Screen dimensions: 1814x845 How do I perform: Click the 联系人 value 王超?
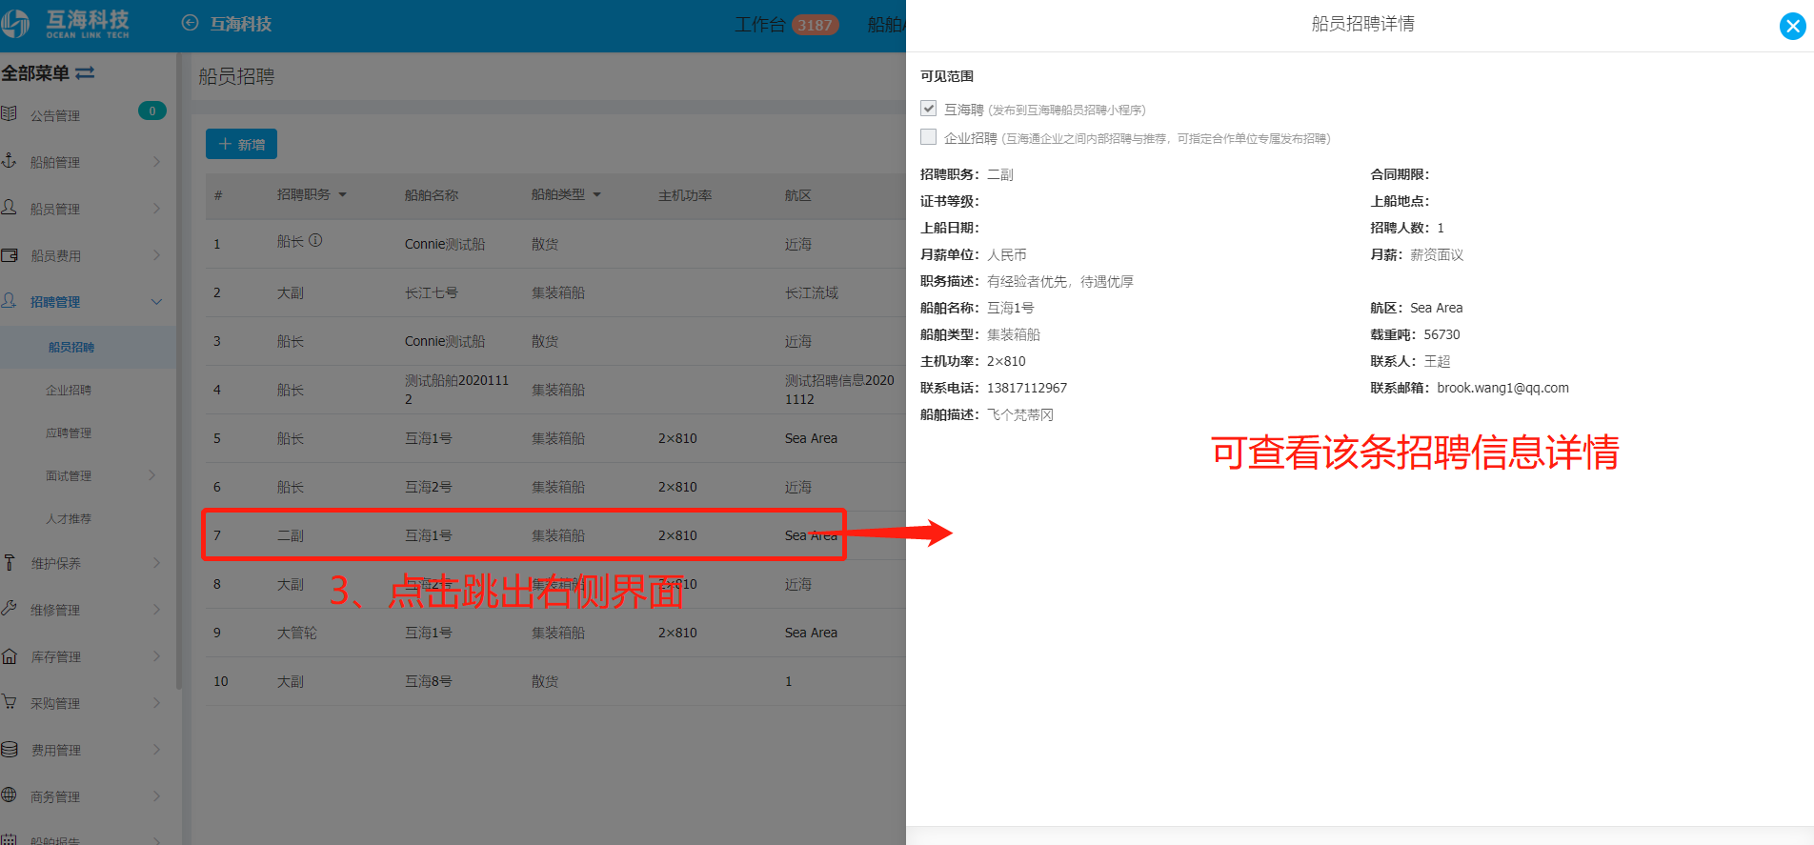(x=1437, y=361)
